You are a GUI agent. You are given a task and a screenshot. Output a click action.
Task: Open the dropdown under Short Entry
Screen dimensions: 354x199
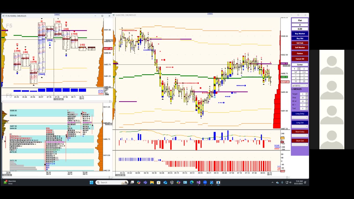pos(300,135)
